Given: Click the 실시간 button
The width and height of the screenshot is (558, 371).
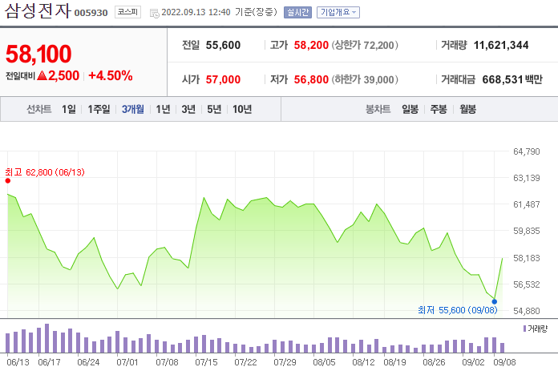Looking at the screenshot, I should [x=297, y=13].
